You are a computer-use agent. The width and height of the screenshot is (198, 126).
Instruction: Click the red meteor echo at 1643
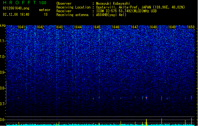click(59, 98)
